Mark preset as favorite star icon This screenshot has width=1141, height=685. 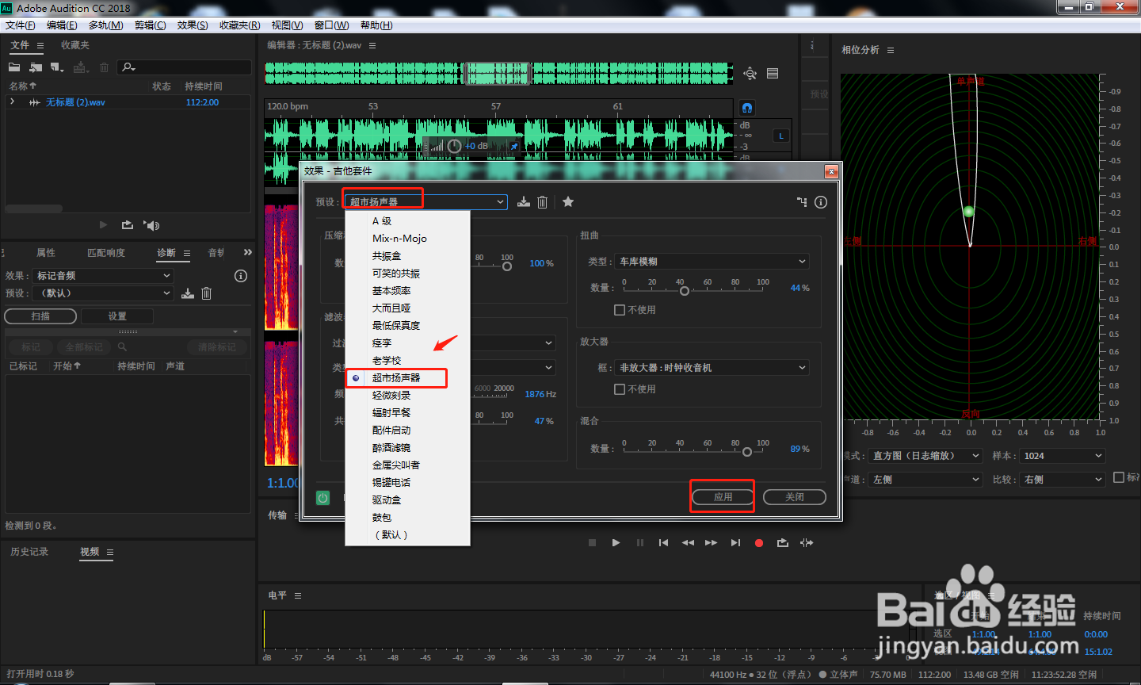point(568,202)
